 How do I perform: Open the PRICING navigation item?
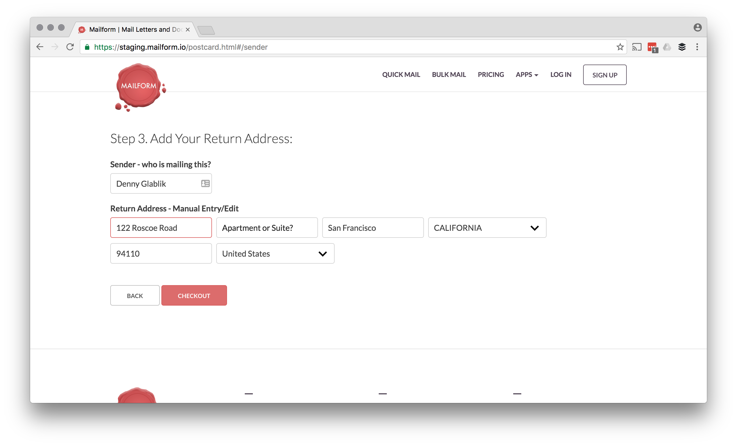click(491, 75)
